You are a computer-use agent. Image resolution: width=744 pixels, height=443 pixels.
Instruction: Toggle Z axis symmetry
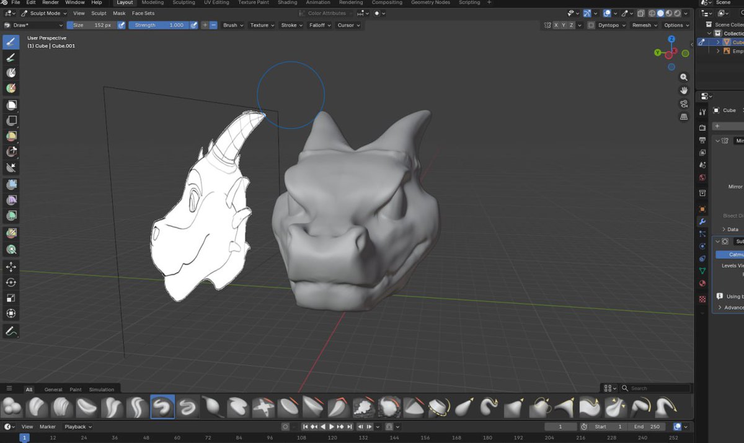tap(571, 25)
